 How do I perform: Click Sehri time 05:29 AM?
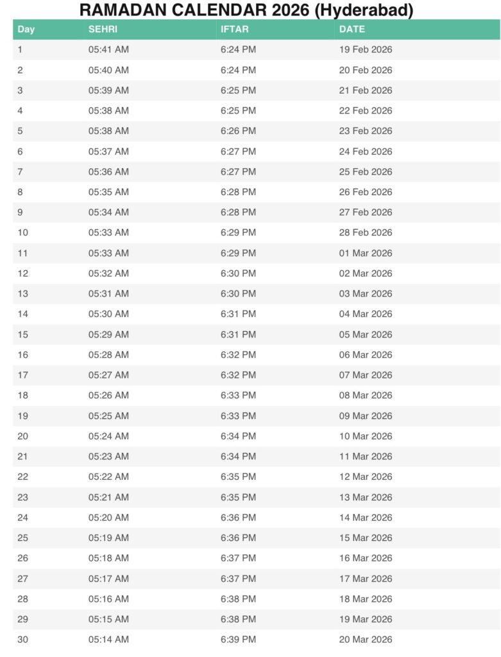pyautogui.click(x=108, y=334)
